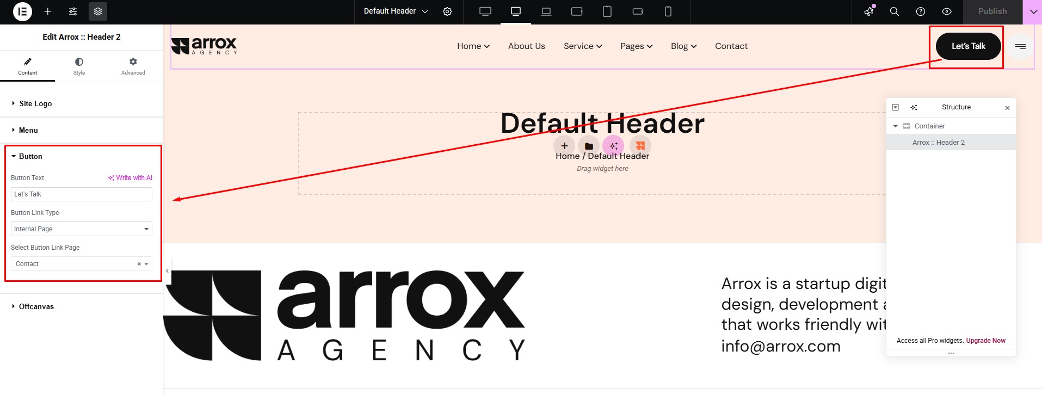Click the arrox agency header logo
The width and height of the screenshot is (1042, 394).
pos(204,46)
